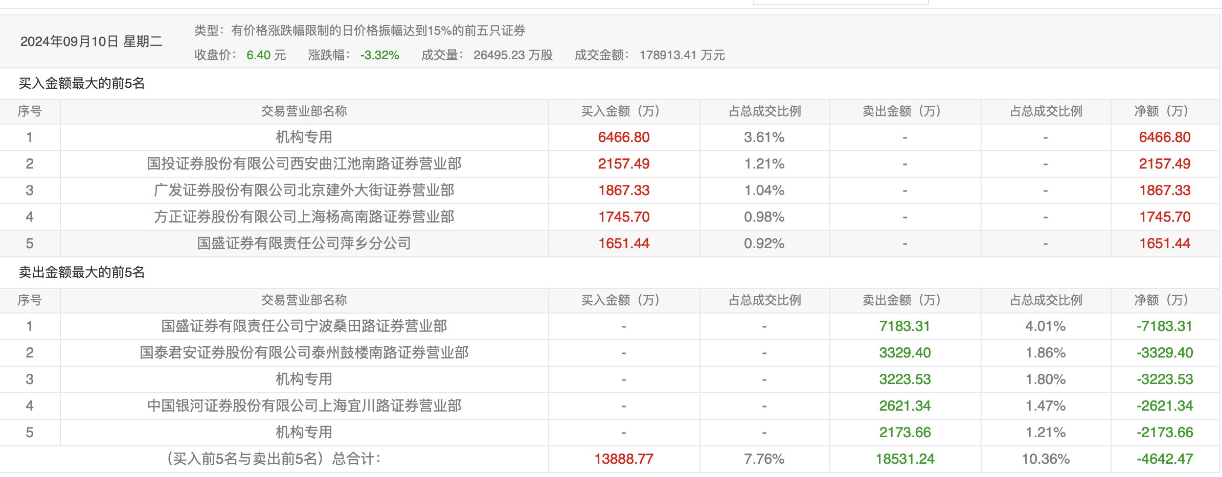This screenshot has height=477, width=1222.
Task: Open 广发证券 北京建外大街证券营业部 entry
Action: tap(304, 190)
